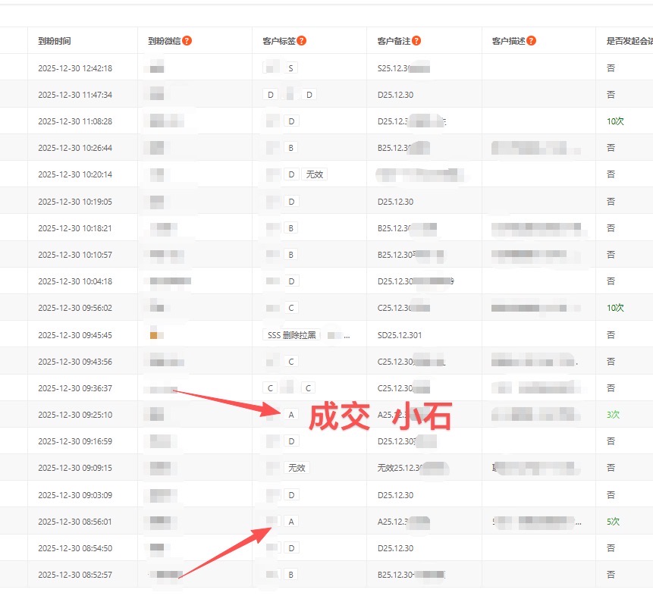Click the 到粉时间 column header
Image resolution: width=653 pixels, height=599 pixels.
55,41
